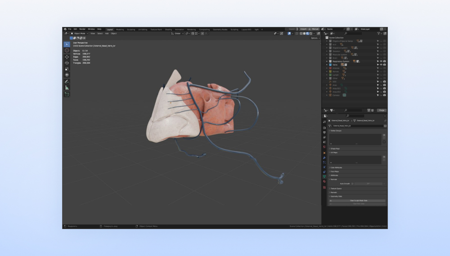
Task: Click the Manual button in top bar
Action: 314,29
